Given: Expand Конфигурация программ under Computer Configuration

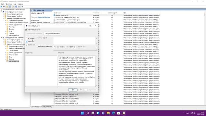Looking at the screenshot, I should [4, 14].
